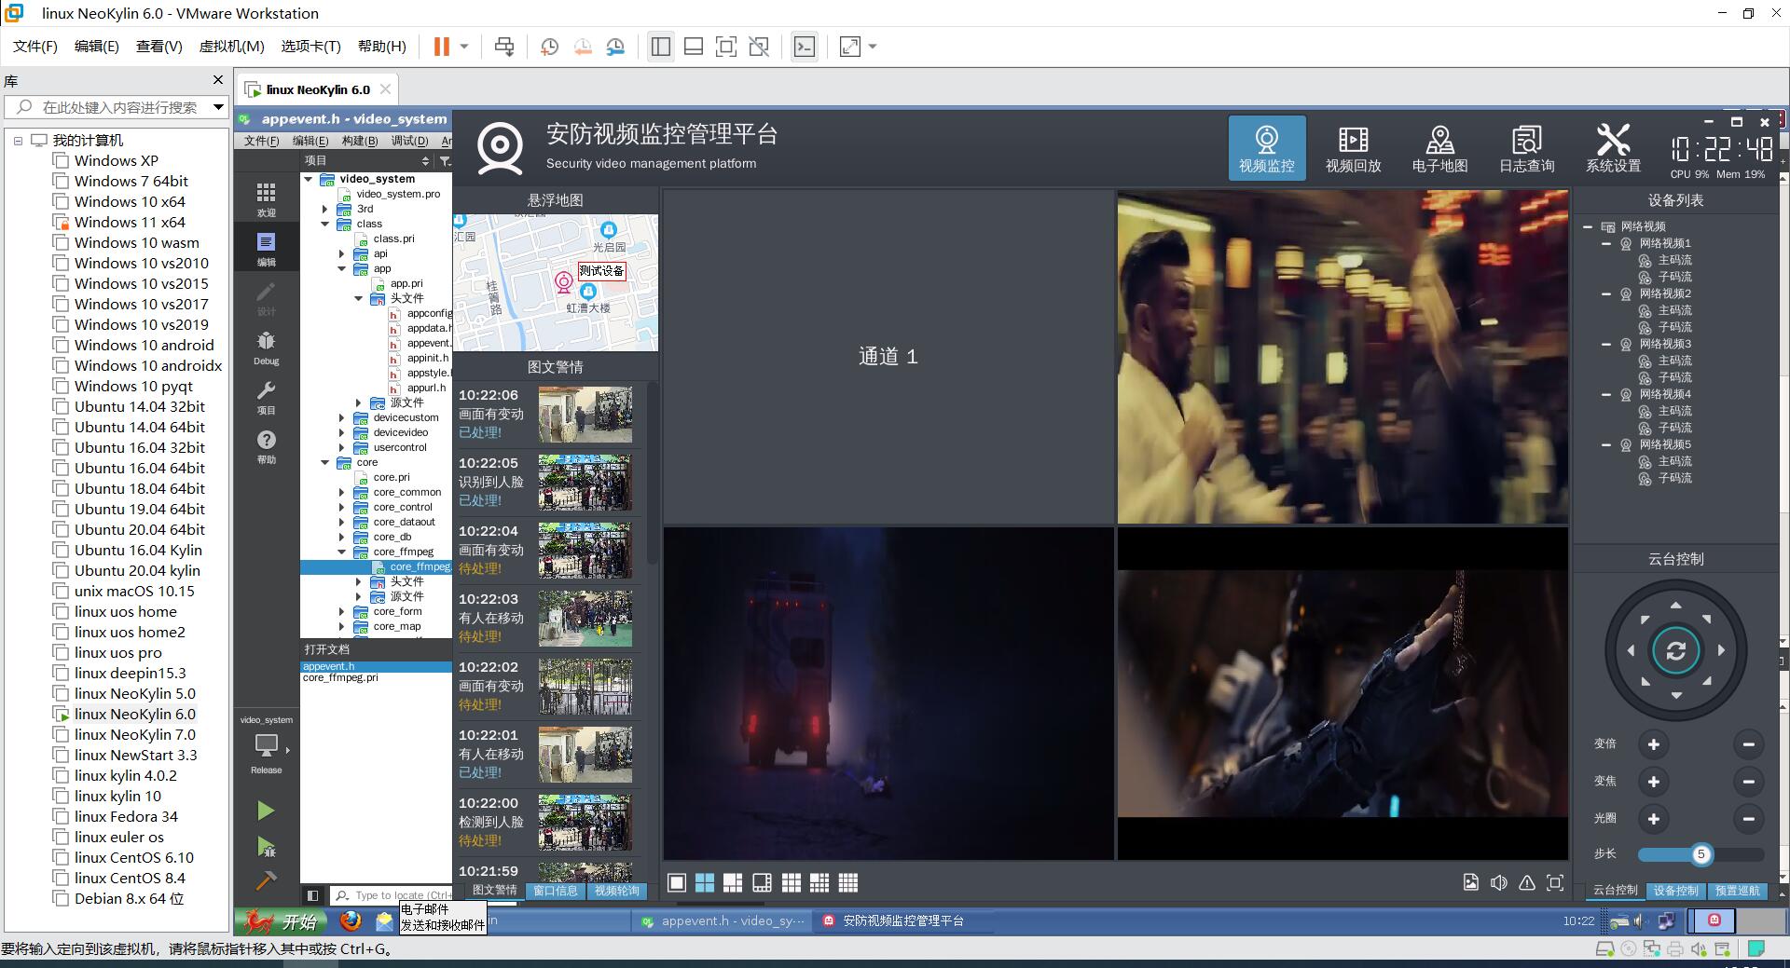This screenshot has height=968, width=1790.
Task: Open the 日志查询 log query module
Action: coord(1526,149)
